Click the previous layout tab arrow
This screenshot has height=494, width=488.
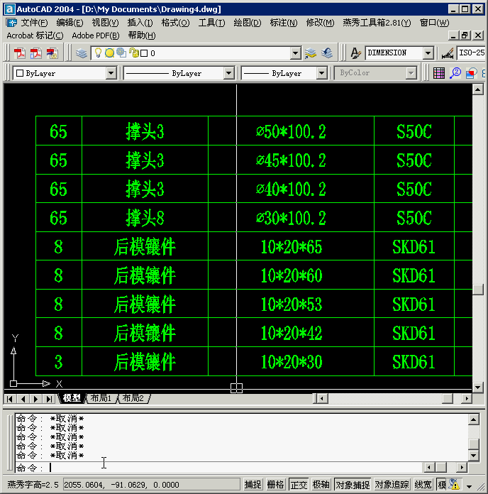[x=23, y=399]
